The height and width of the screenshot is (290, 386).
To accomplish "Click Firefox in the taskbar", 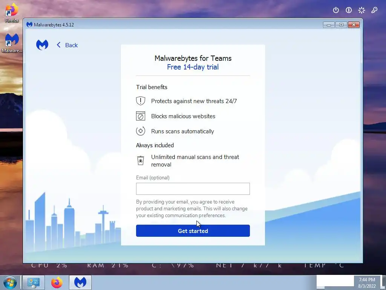I will tap(57, 282).
